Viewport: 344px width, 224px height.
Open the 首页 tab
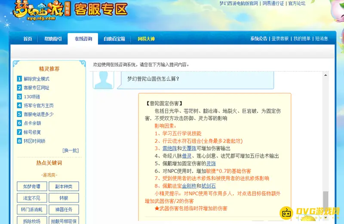pos(28,39)
